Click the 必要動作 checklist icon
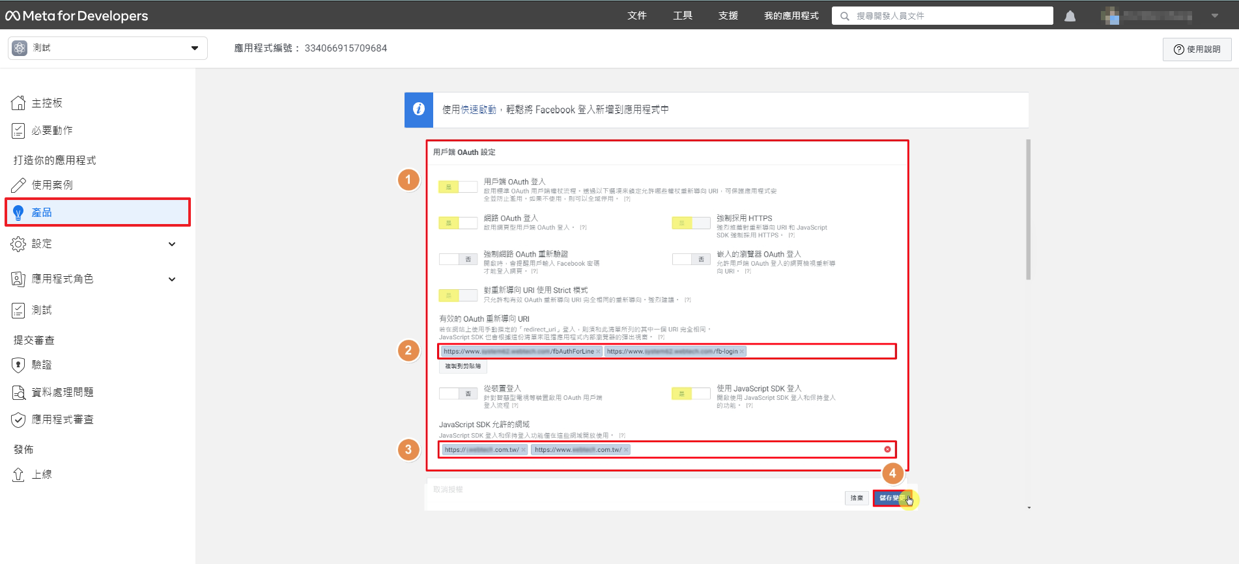1239x564 pixels. (18, 131)
